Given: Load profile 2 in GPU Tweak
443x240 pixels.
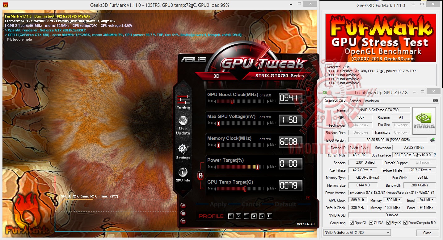Looking at the screenshot, I should [238, 216].
